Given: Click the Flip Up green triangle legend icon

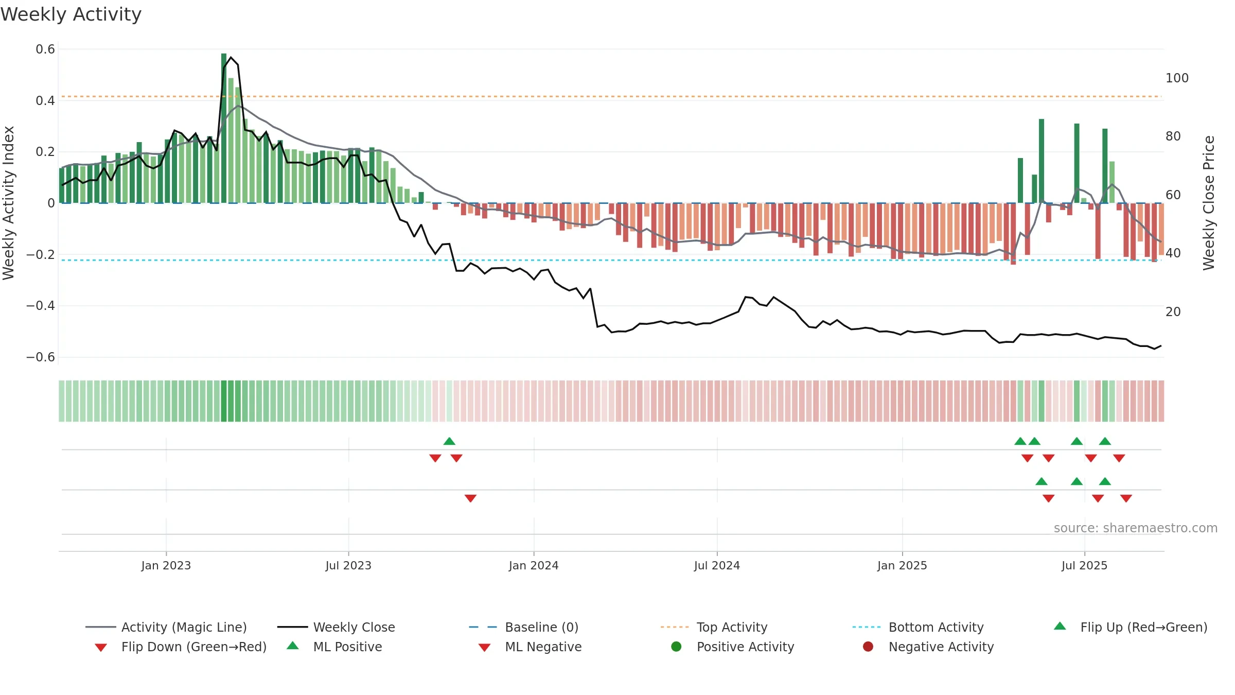Looking at the screenshot, I should click(1060, 626).
